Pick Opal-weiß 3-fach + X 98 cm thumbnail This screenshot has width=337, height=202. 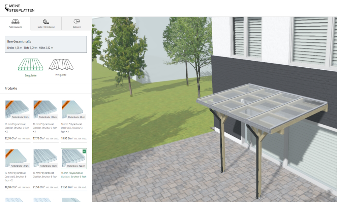click(x=74, y=110)
